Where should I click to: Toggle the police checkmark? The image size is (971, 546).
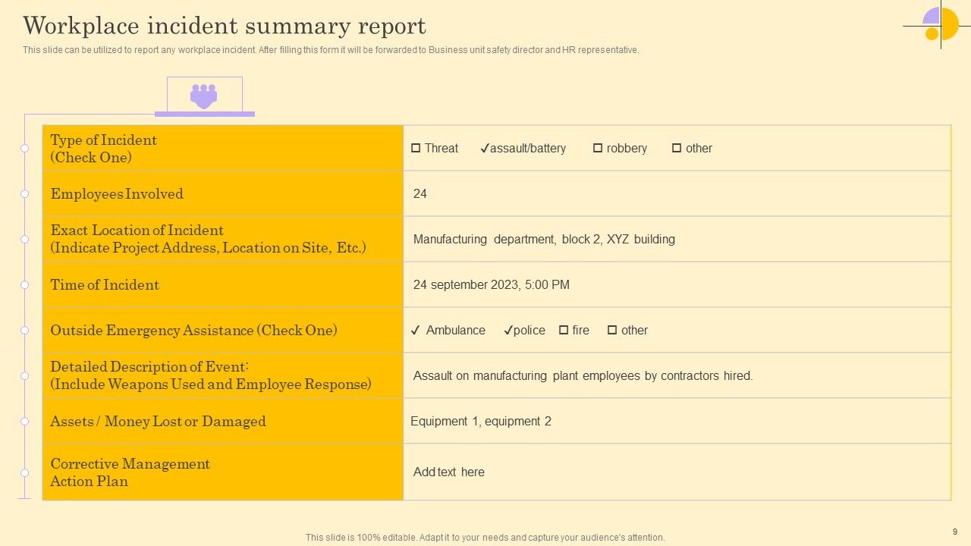pos(508,330)
